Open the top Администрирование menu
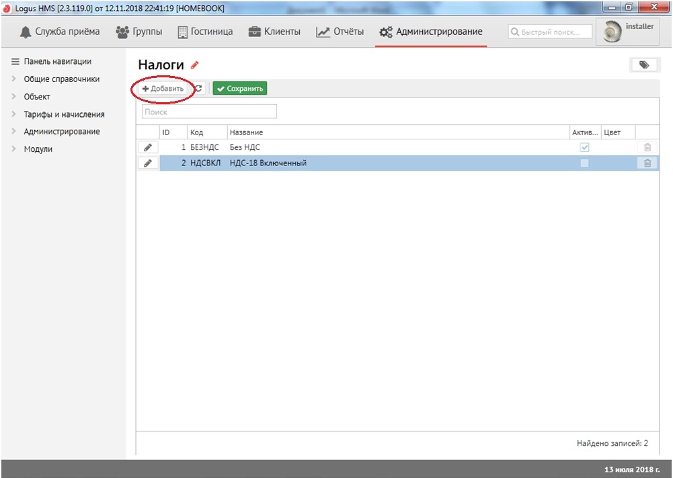The height and width of the screenshot is (478, 673). [x=431, y=32]
